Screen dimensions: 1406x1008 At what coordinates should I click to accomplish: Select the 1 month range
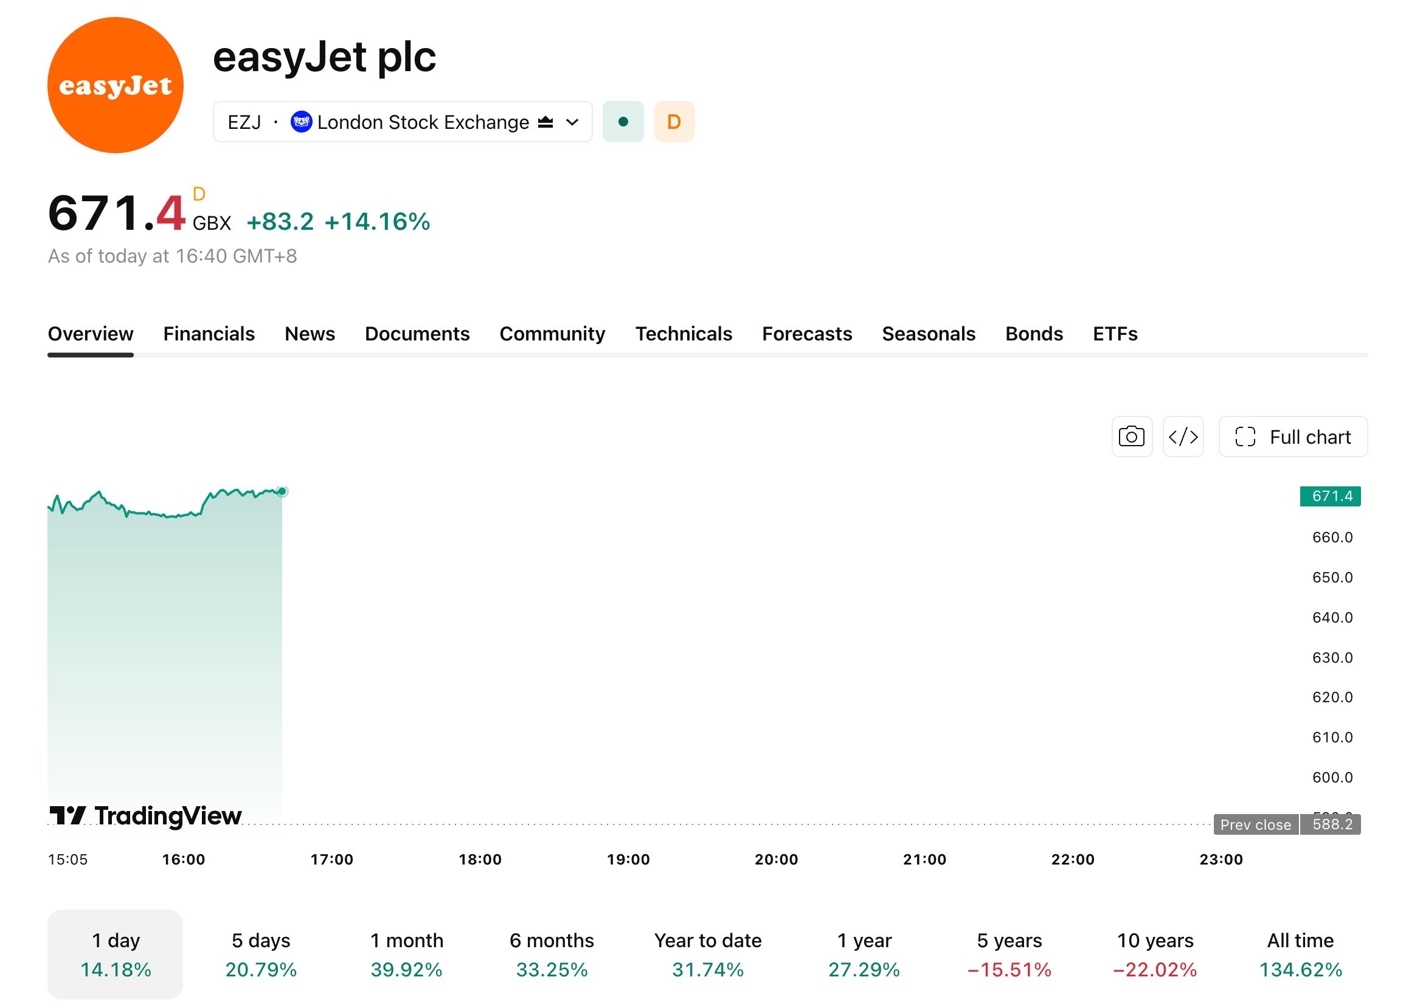407,954
